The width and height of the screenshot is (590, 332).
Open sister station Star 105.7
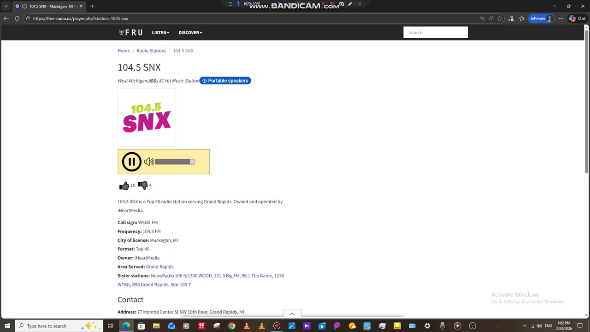tap(181, 285)
